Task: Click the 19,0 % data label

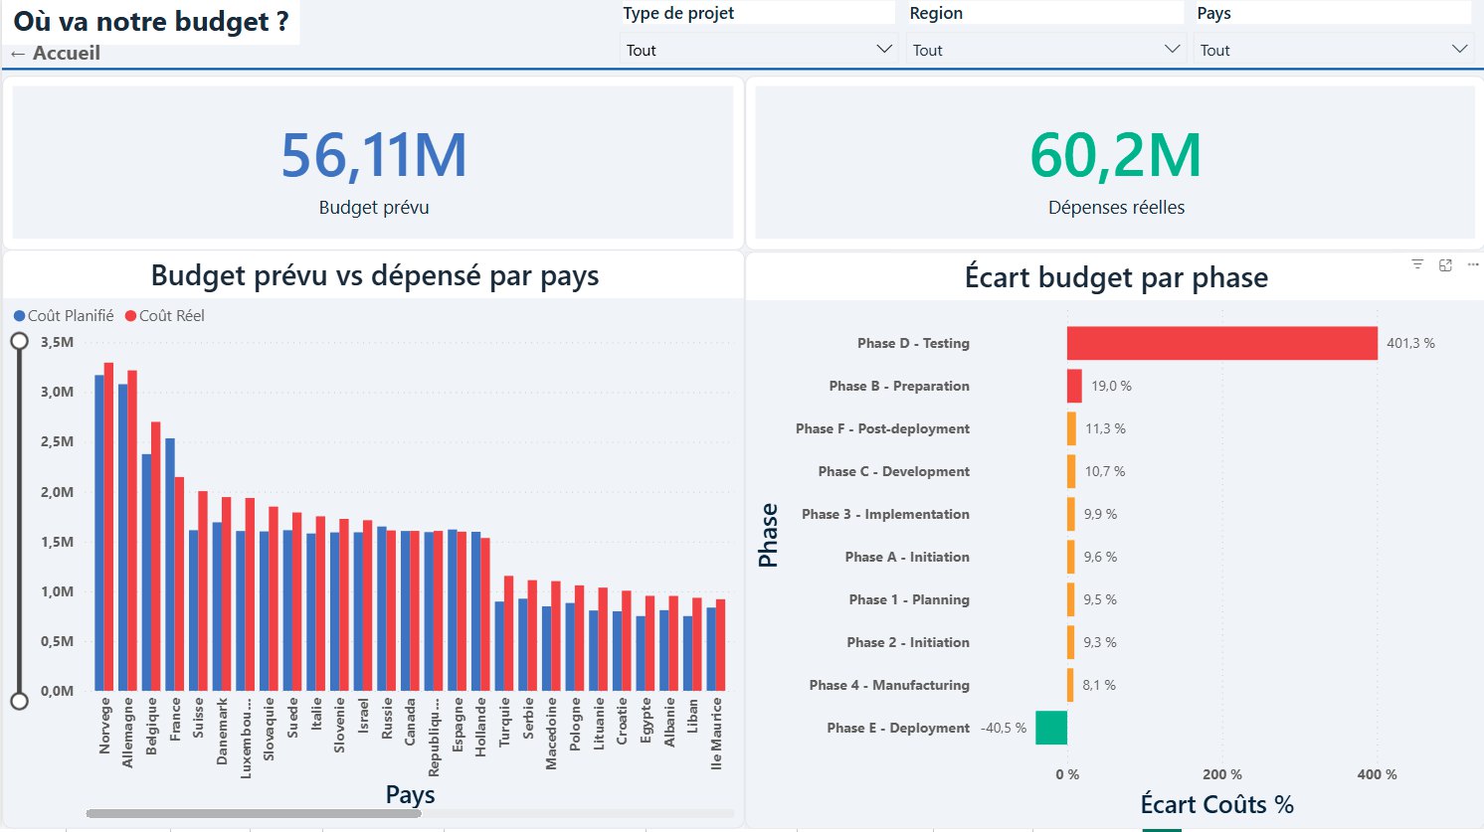Action: [1111, 386]
